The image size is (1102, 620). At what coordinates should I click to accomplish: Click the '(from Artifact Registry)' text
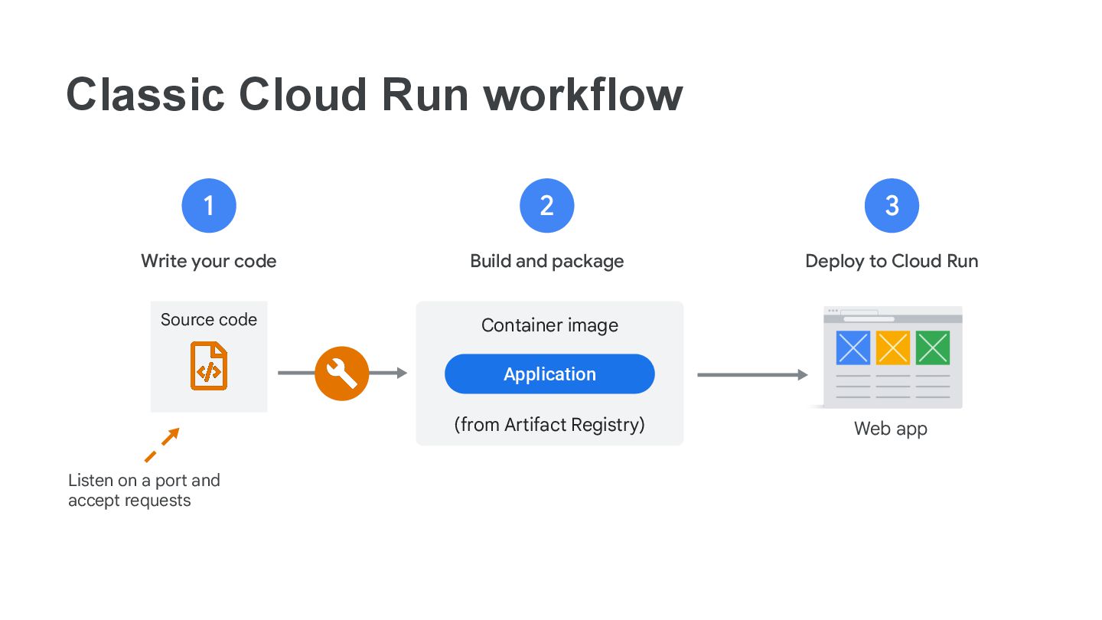click(x=549, y=424)
